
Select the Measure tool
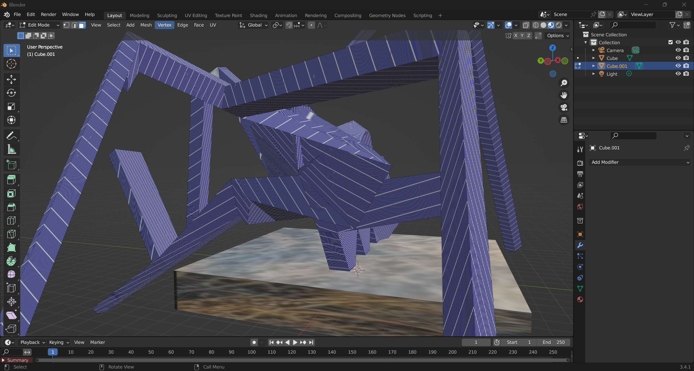pyautogui.click(x=11, y=149)
